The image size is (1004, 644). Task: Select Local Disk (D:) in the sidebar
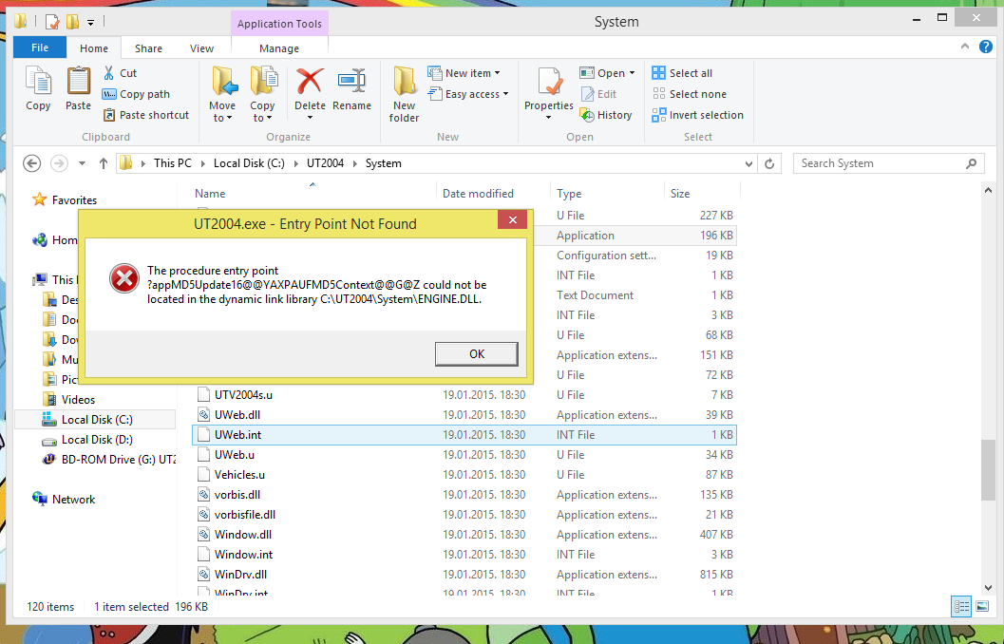(x=87, y=440)
